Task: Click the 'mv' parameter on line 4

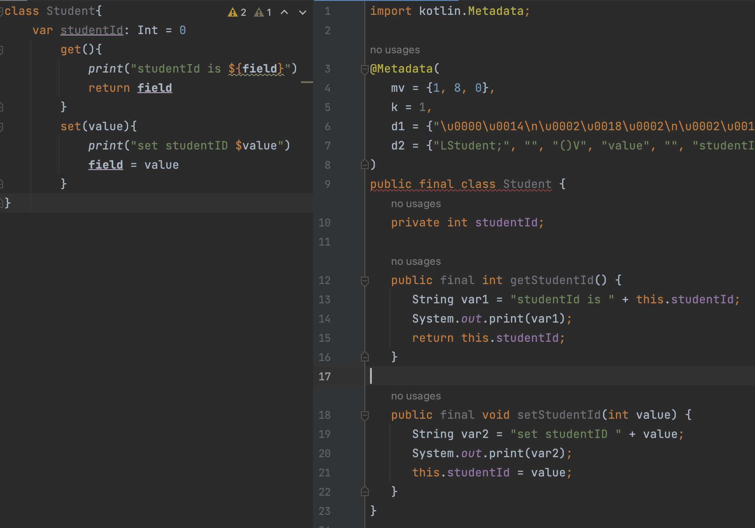Action: tap(398, 88)
